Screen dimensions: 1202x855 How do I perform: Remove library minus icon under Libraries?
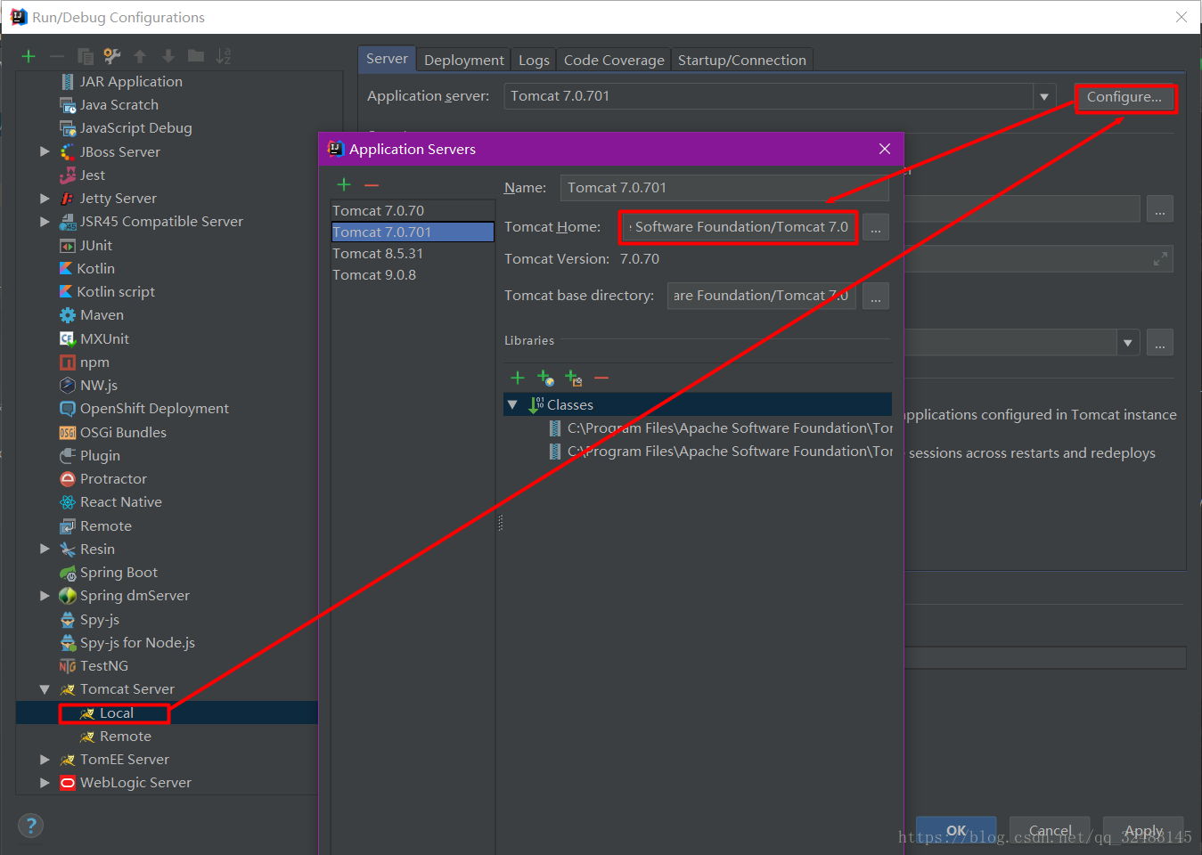point(601,378)
